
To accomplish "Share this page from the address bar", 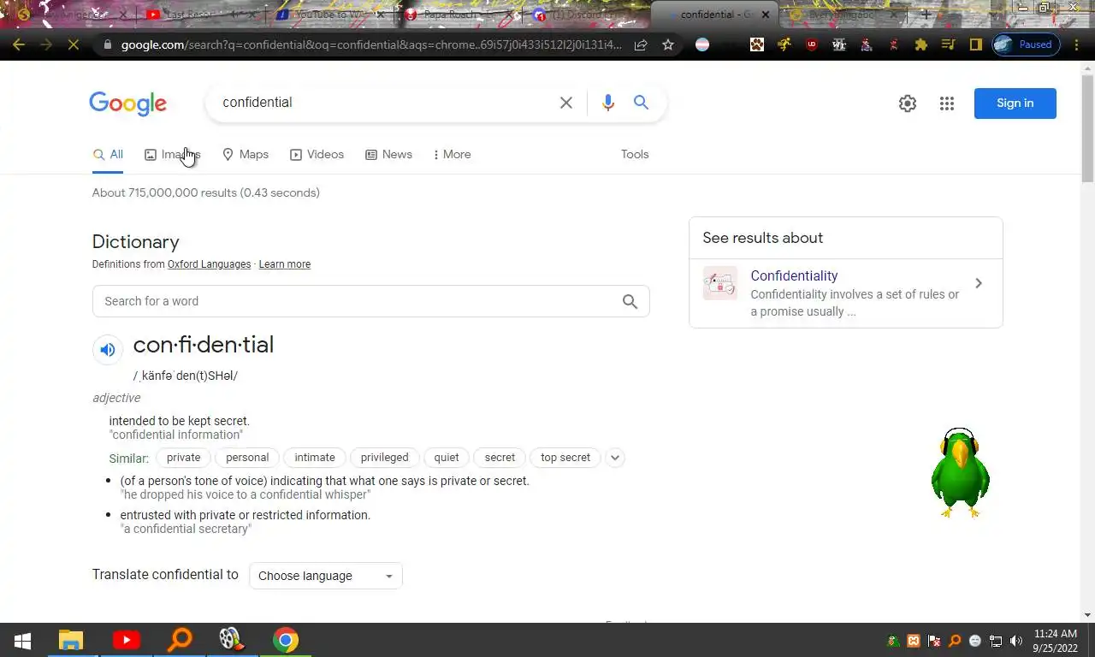I will click(641, 44).
